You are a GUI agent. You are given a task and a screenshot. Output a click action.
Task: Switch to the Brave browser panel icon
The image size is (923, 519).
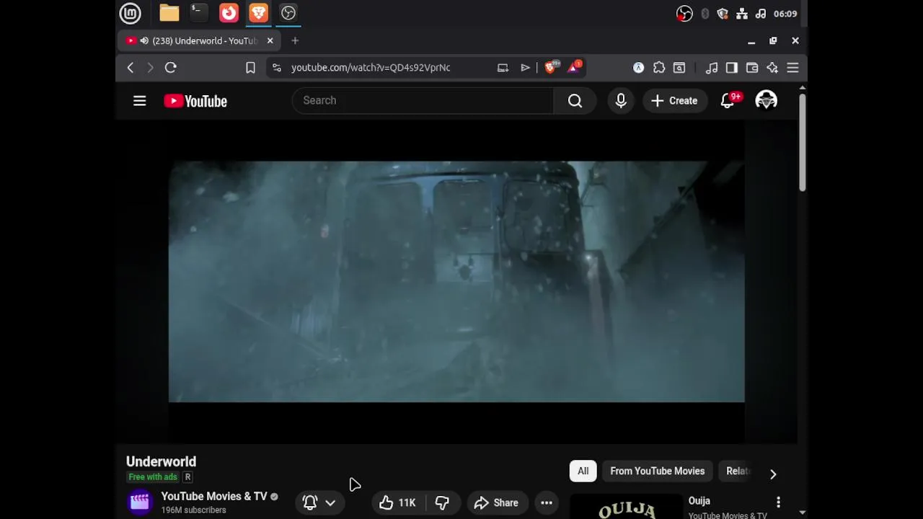click(258, 13)
